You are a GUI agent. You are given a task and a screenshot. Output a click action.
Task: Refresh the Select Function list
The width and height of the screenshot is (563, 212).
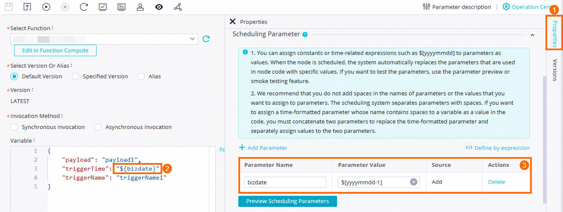coord(206,39)
